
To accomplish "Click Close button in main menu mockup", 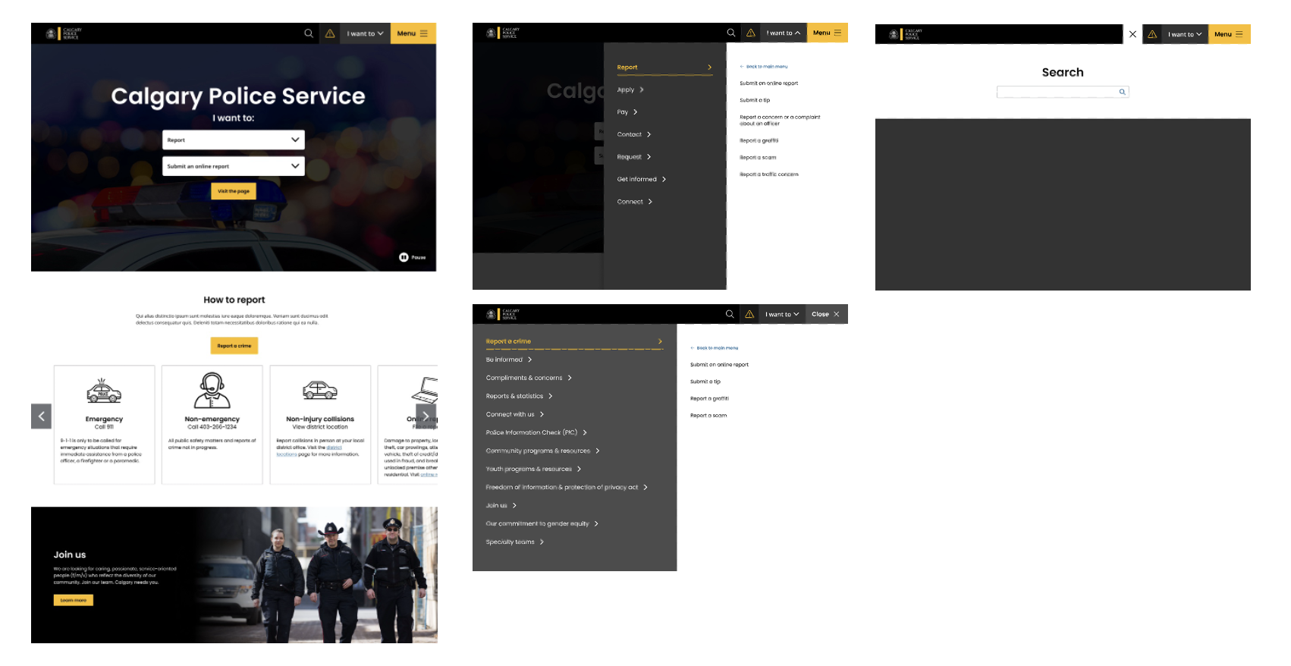I will pos(825,314).
